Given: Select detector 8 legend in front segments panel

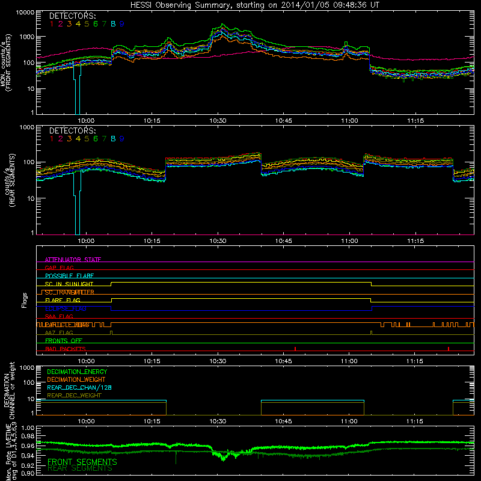Looking at the screenshot, I should (x=113, y=24).
